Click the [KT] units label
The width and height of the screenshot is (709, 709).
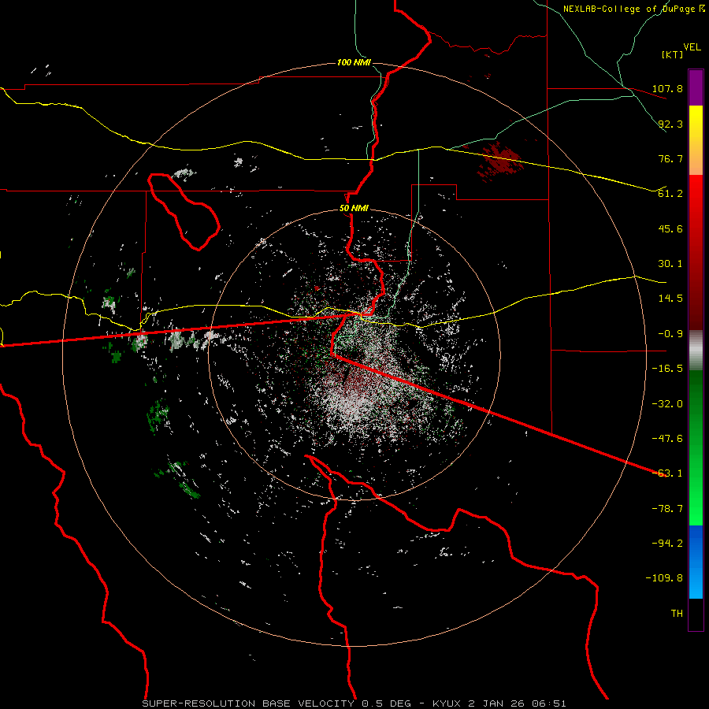(x=672, y=55)
